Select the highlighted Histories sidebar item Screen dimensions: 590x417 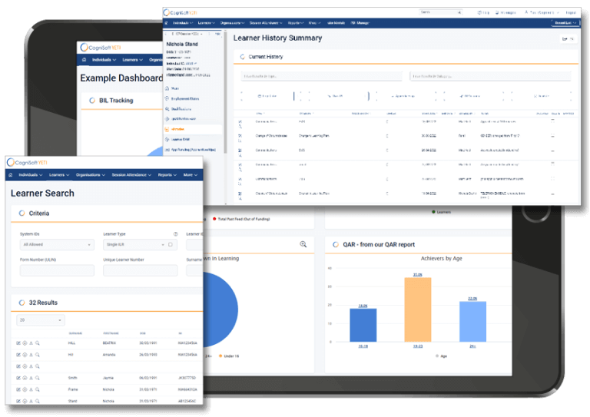[x=193, y=129]
